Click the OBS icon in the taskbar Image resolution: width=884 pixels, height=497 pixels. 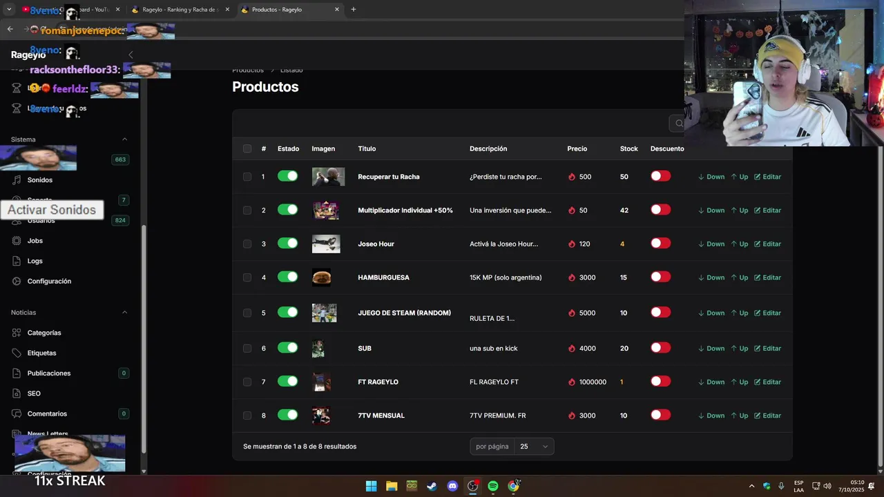[x=473, y=486]
